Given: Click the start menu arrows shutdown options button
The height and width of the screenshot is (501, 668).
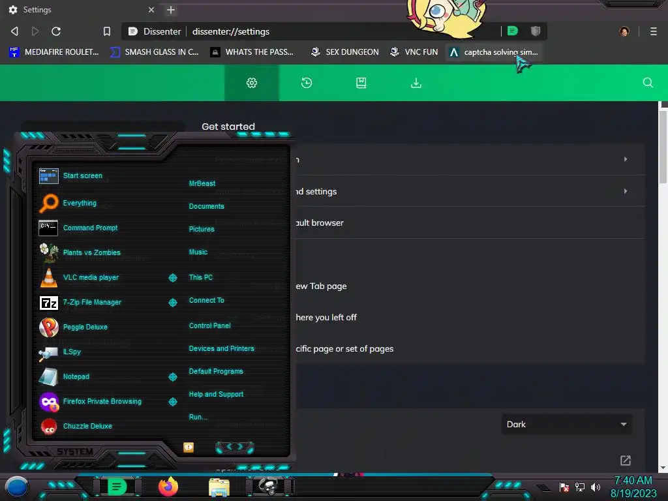Looking at the screenshot, I should 235,447.
